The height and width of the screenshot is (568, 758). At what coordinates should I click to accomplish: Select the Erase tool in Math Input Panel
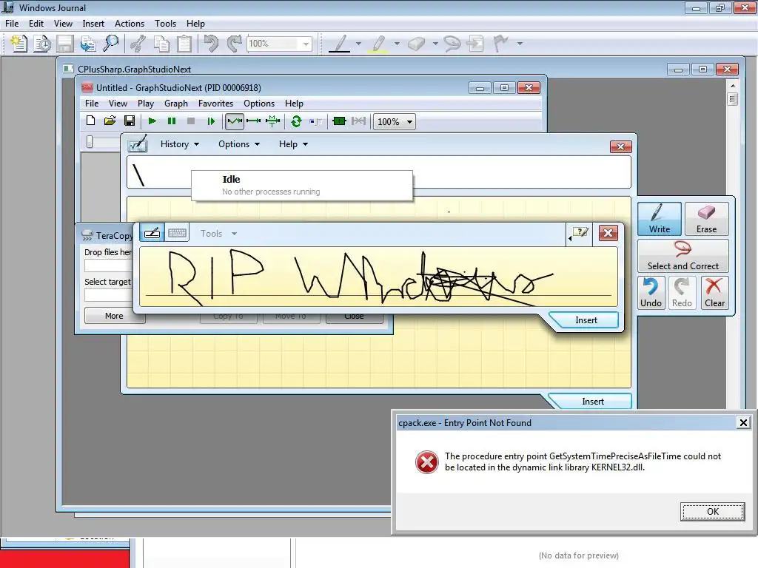706,219
